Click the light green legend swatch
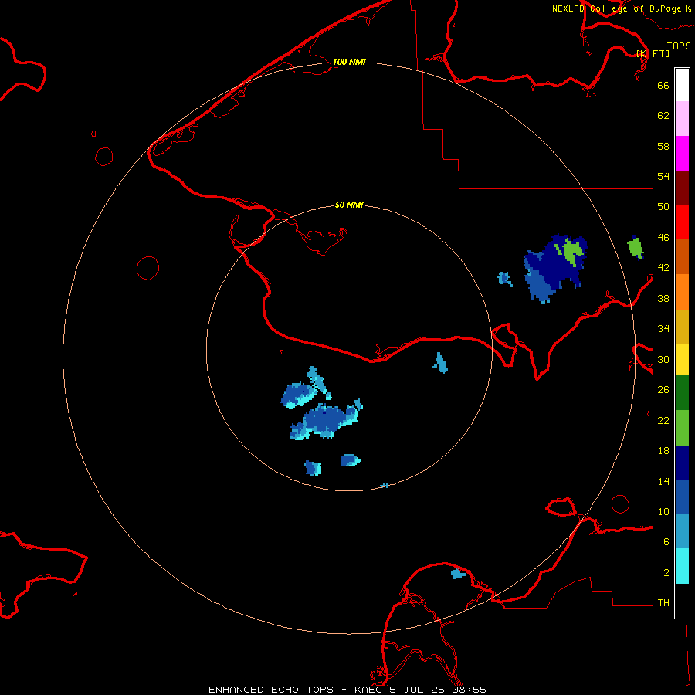Viewport: 695px width, 695px height. point(682,428)
